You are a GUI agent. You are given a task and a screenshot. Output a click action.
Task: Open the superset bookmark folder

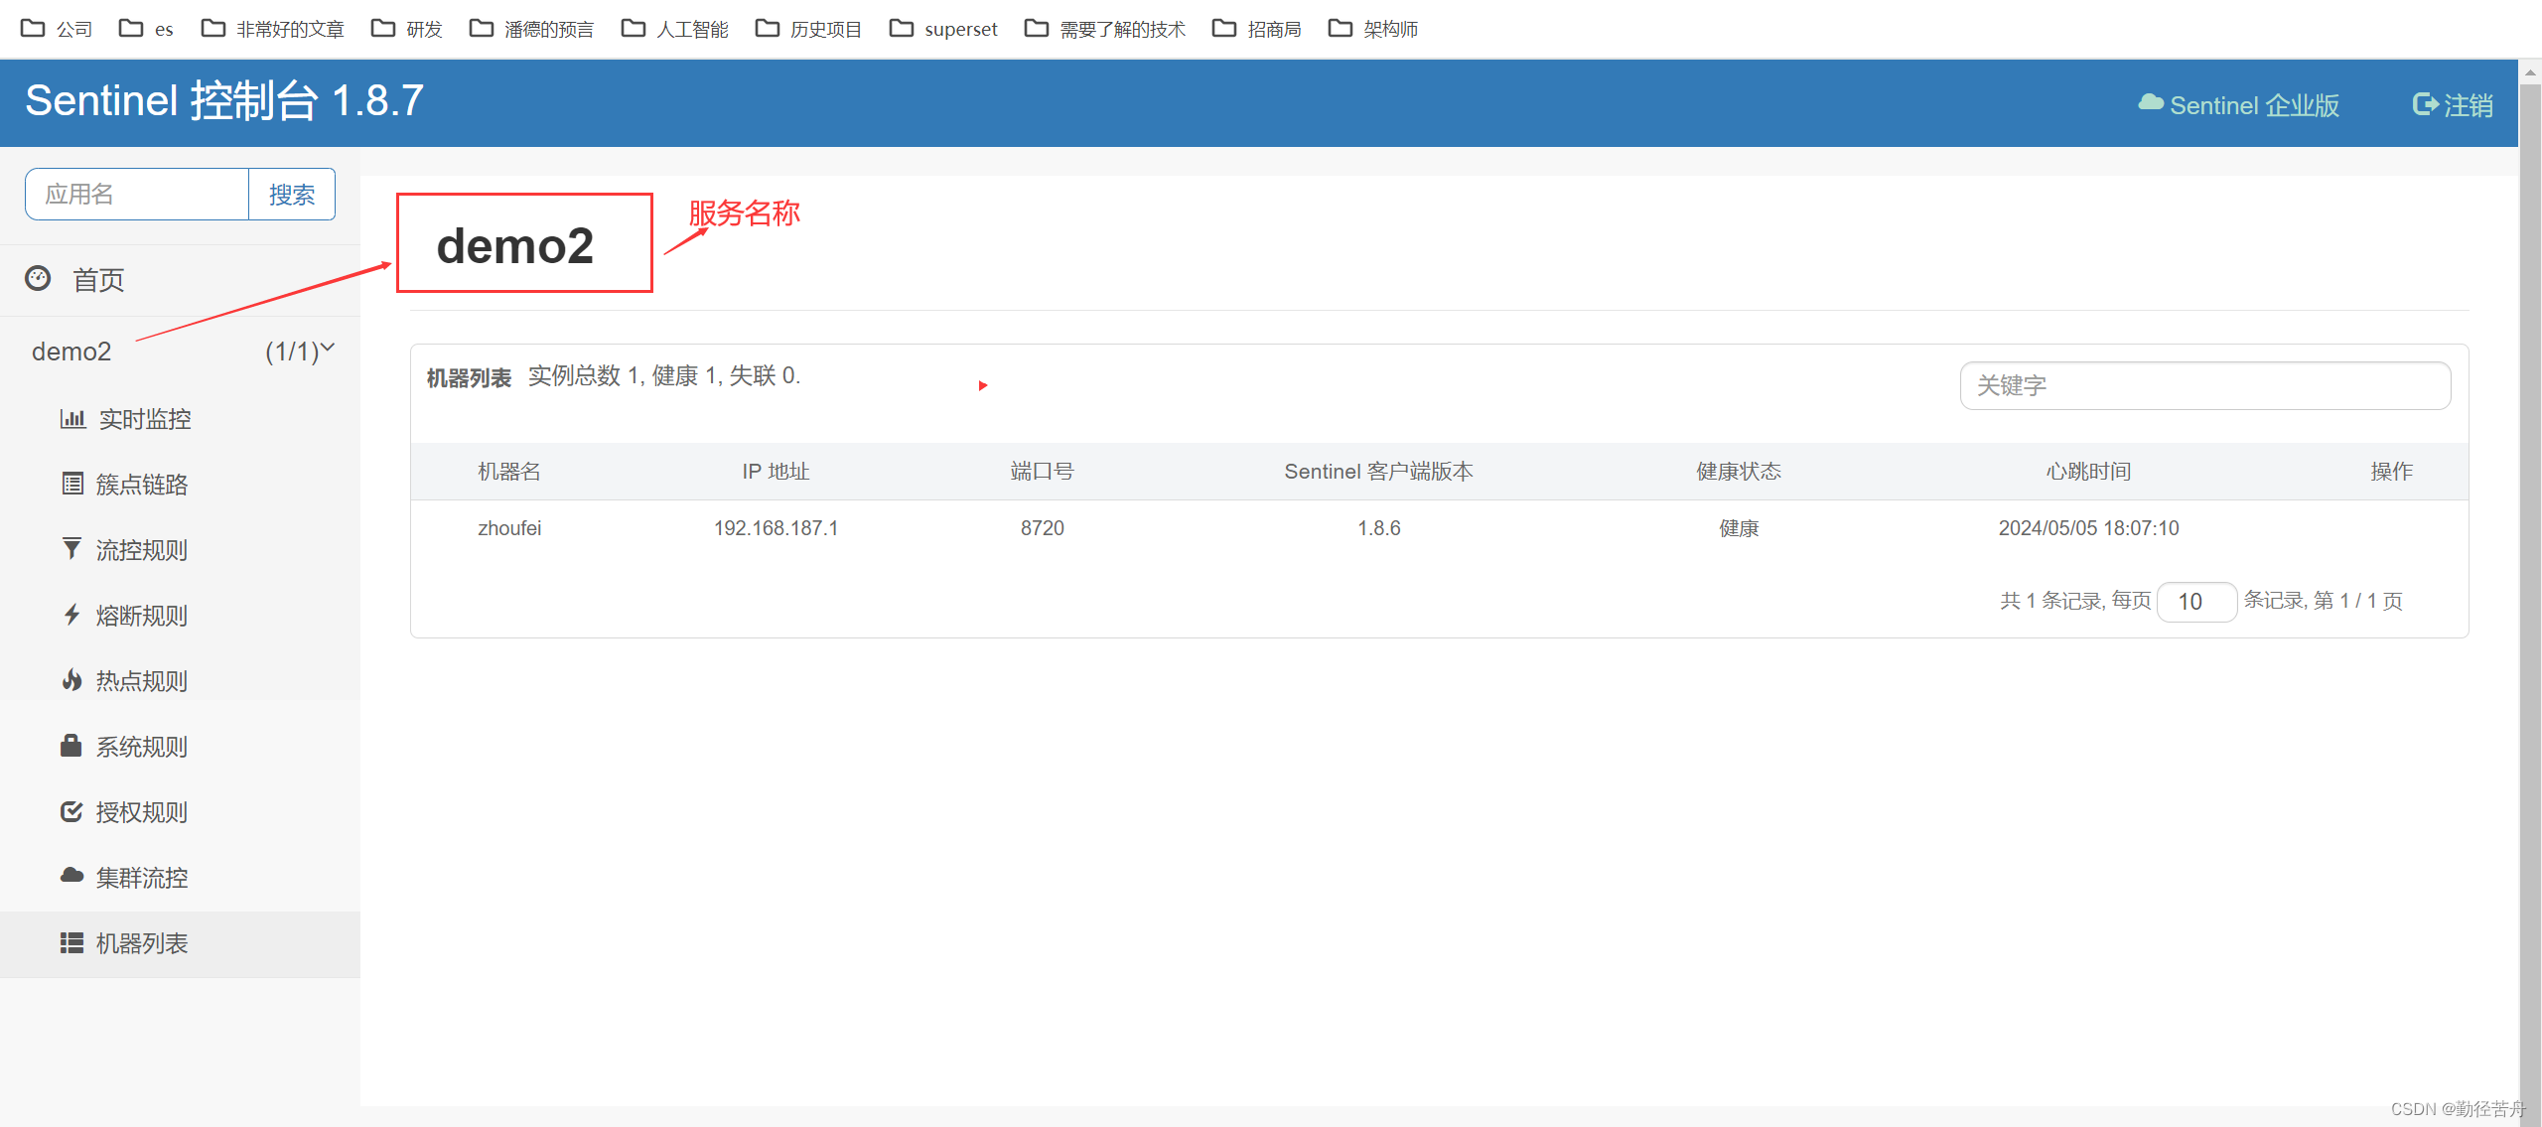click(x=943, y=29)
